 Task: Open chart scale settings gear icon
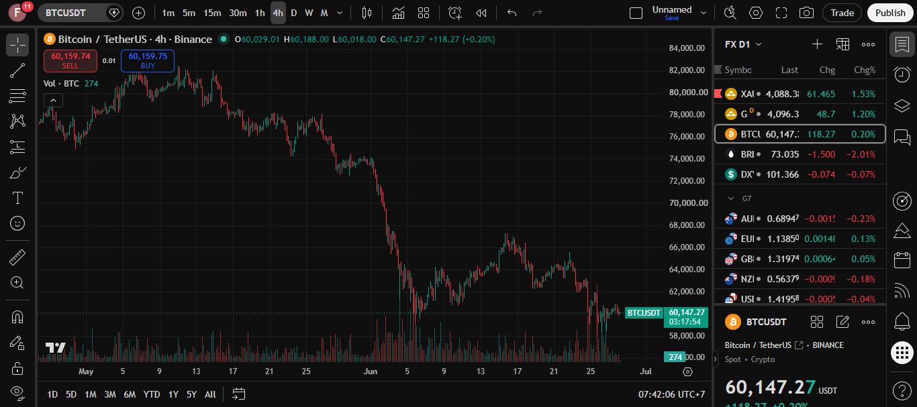[x=687, y=371]
